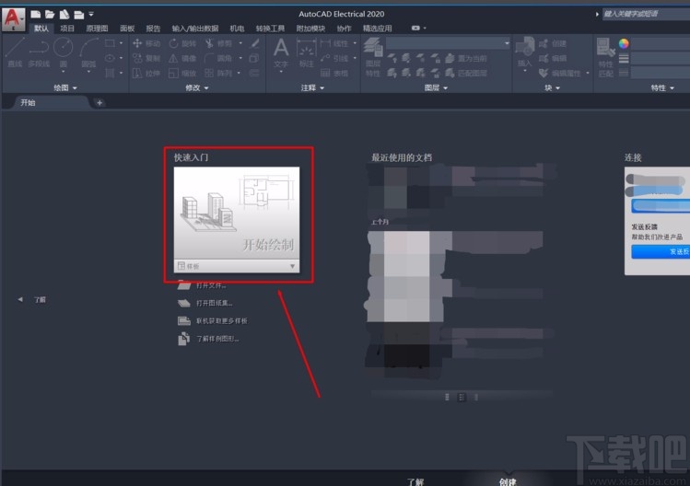690x486 pixels.
Task: Expand the Draw (绘图) panel
Action: click(65, 88)
